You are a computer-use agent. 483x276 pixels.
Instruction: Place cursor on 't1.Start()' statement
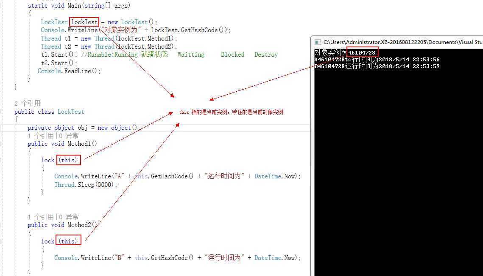[59, 55]
